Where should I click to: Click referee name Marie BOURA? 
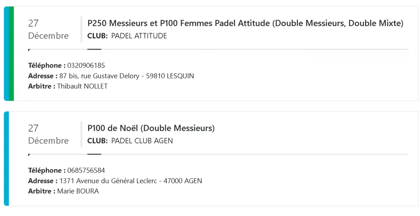click(78, 191)
